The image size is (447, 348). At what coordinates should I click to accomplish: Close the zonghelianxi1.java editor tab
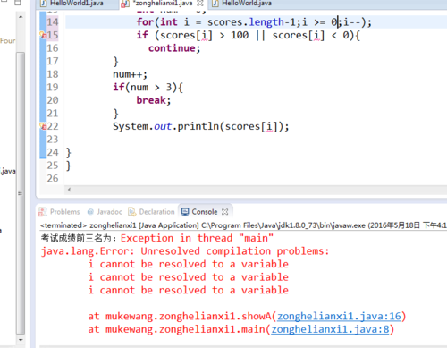click(200, 4)
